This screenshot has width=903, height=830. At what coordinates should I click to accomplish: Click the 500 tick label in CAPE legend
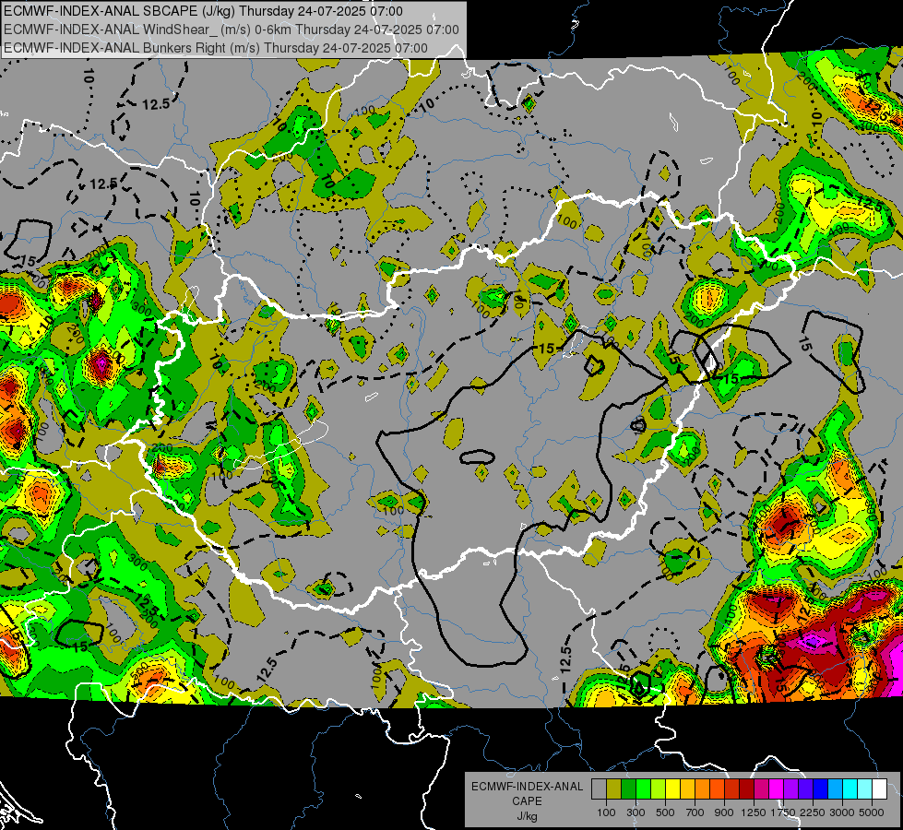tap(665, 812)
